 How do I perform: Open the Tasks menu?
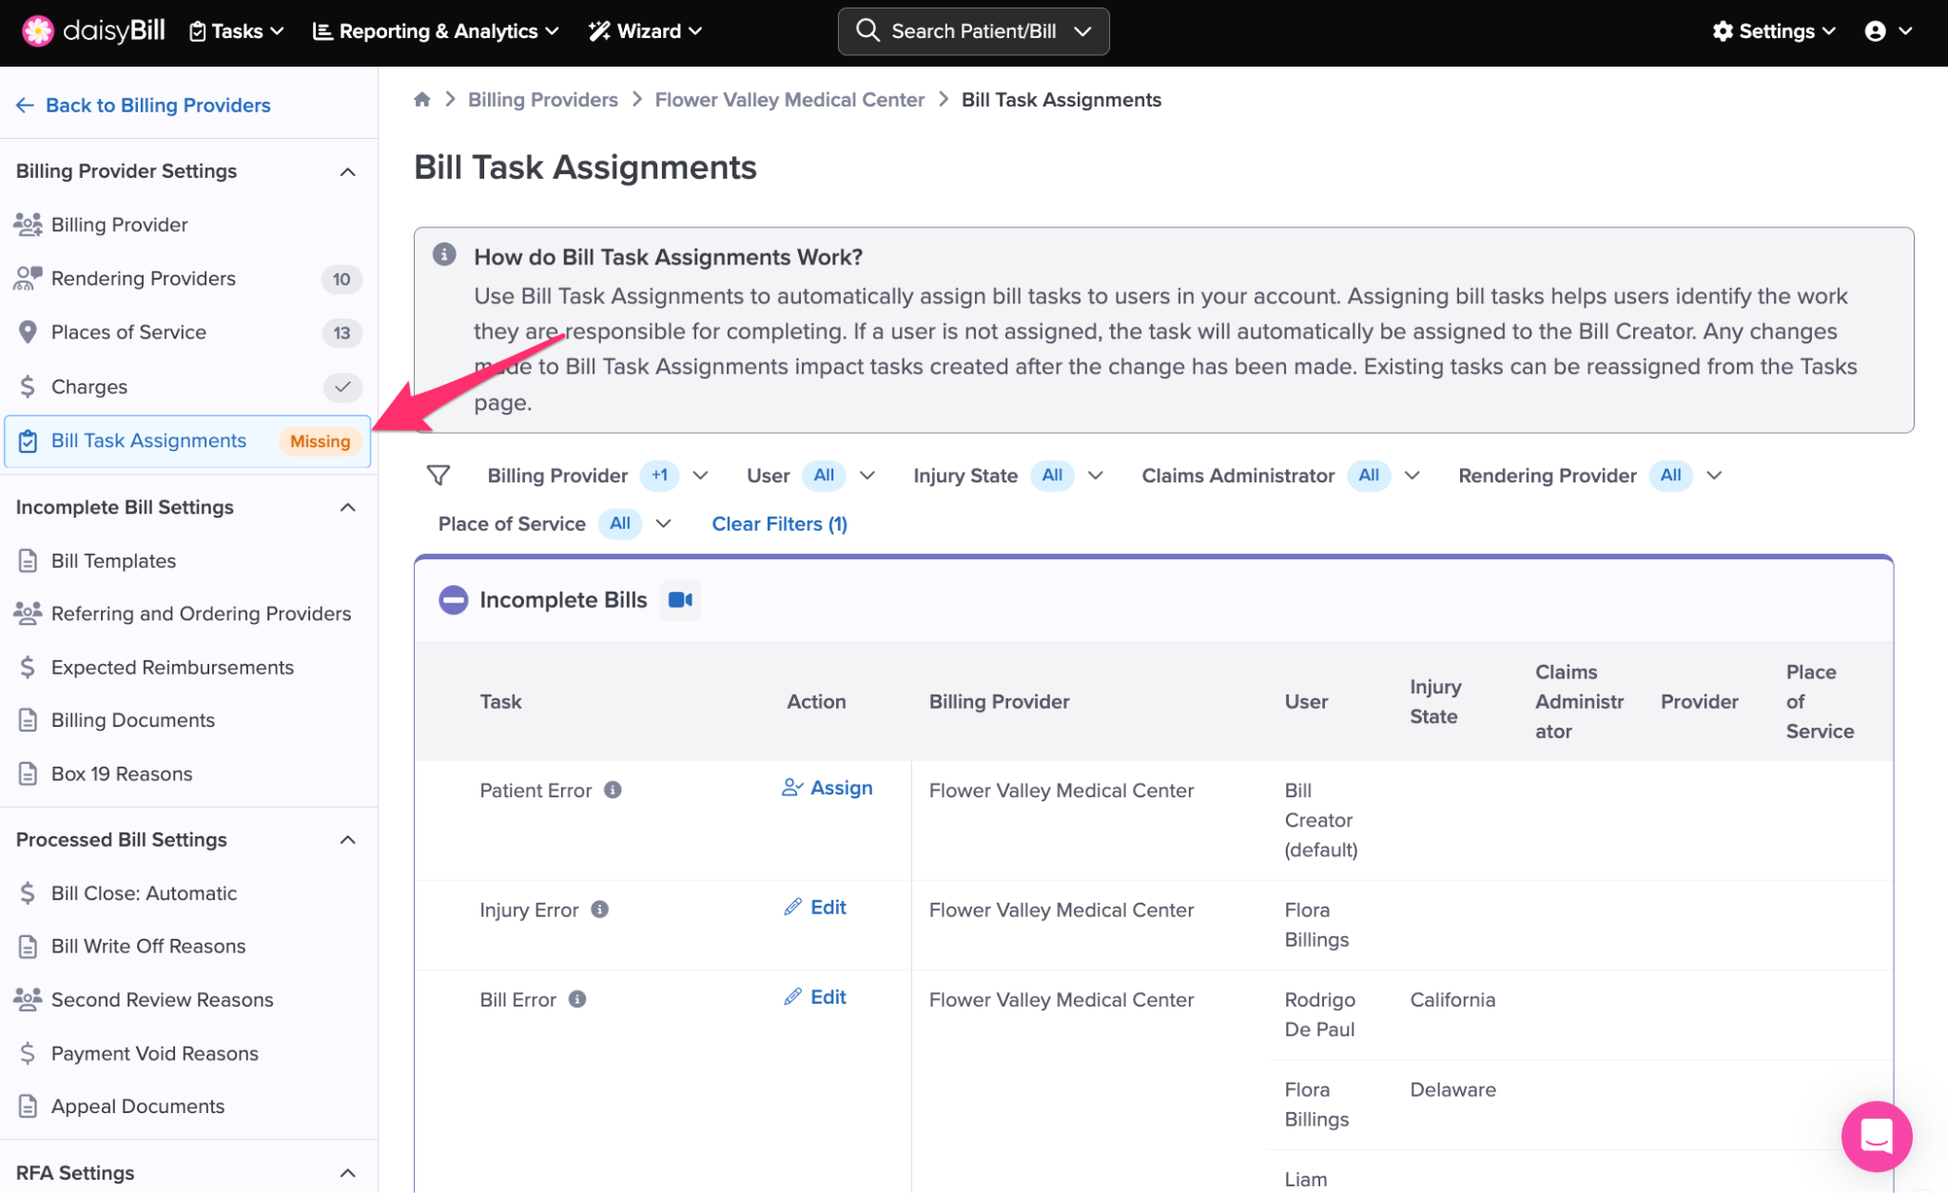click(237, 31)
